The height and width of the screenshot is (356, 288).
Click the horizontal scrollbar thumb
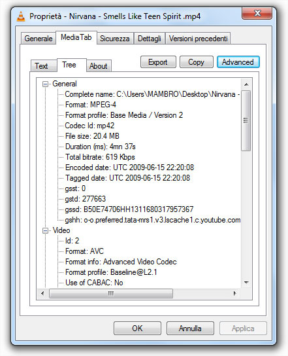point(111,293)
